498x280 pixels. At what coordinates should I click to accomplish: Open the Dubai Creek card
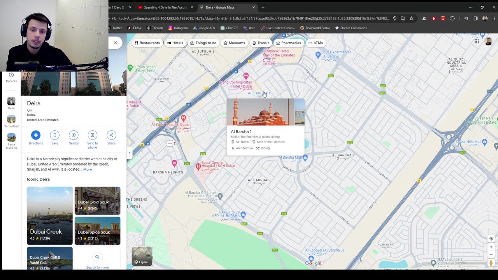point(50,215)
